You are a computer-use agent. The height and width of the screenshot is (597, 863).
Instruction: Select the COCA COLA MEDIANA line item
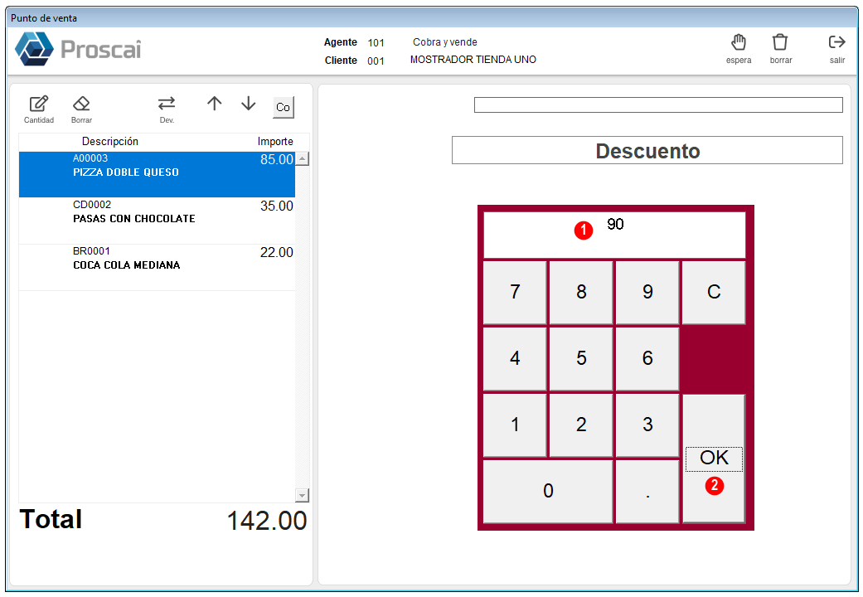(x=157, y=268)
